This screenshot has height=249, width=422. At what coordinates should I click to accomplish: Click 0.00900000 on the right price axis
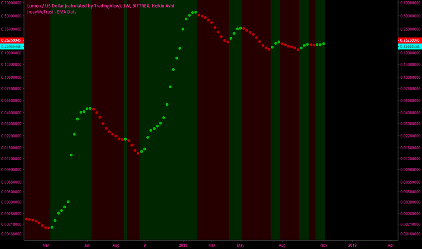(410, 170)
